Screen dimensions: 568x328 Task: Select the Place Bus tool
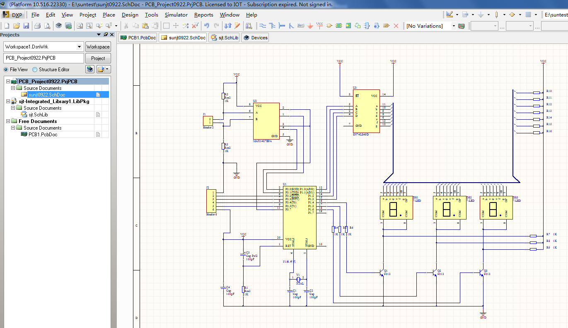(x=272, y=26)
